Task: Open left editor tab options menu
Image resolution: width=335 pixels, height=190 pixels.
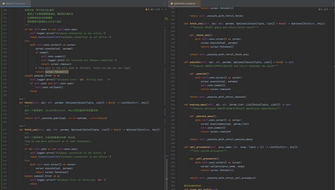Action: (164, 3)
